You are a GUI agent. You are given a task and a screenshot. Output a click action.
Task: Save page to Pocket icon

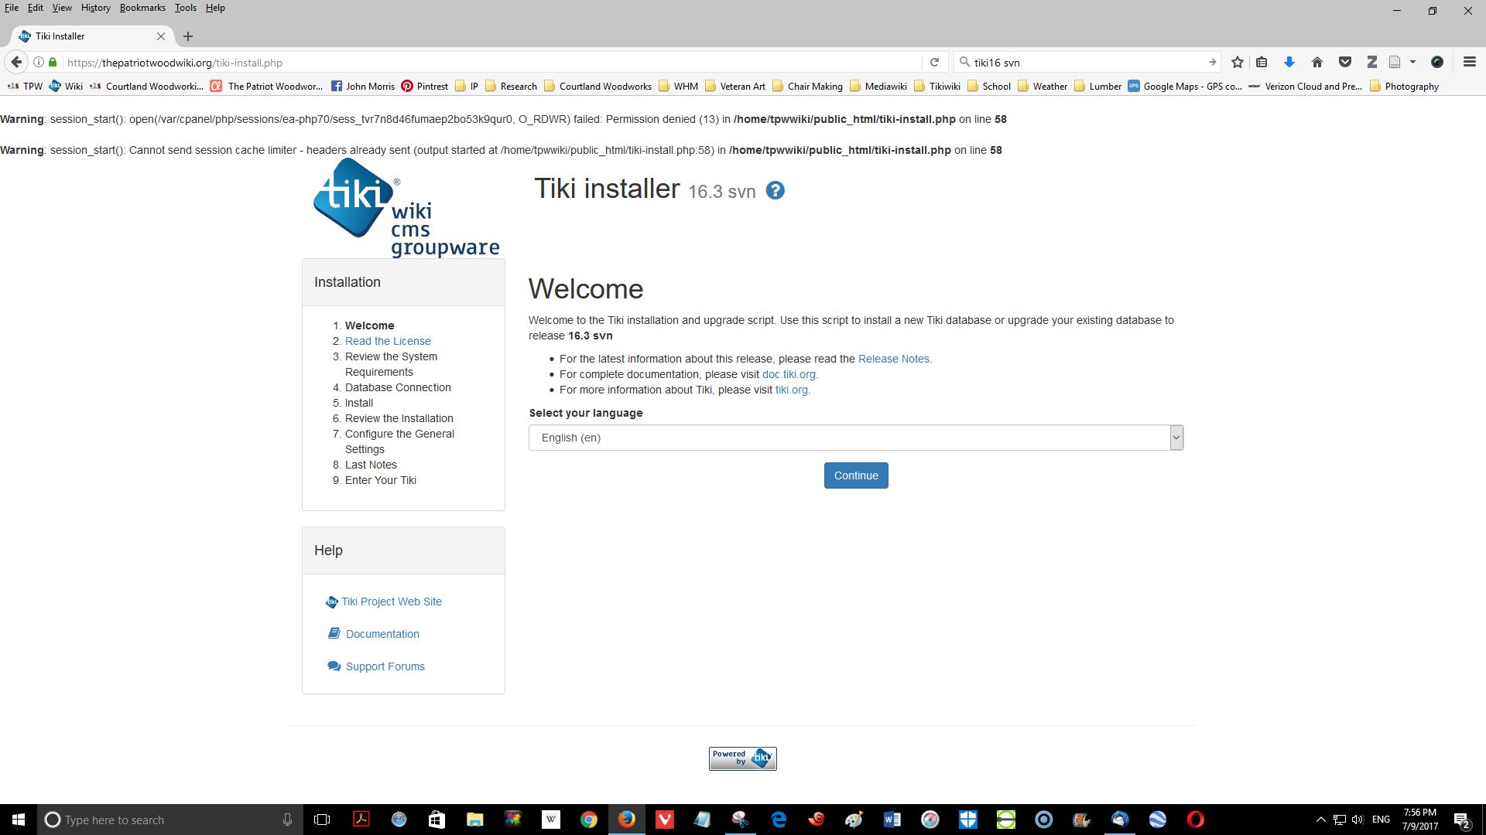[x=1345, y=63]
